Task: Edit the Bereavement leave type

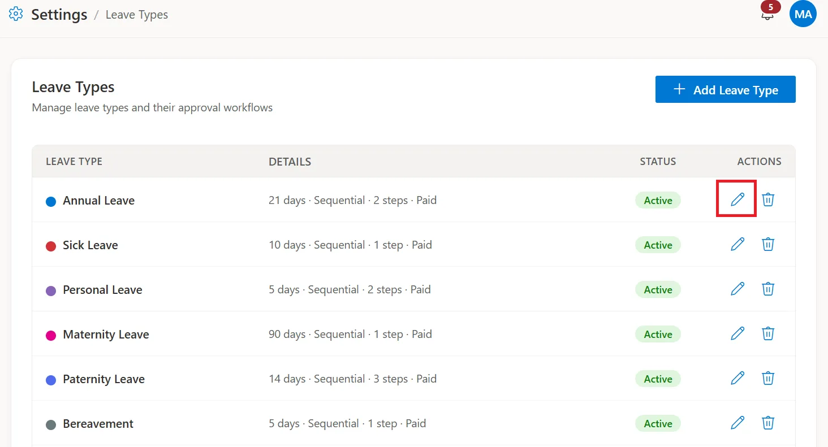Action: pyautogui.click(x=738, y=423)
